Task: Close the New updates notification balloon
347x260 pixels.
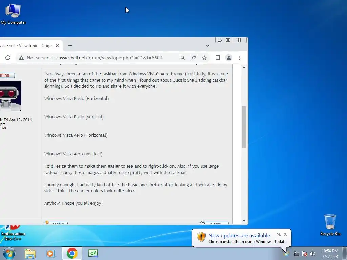Action: [285, 234]
